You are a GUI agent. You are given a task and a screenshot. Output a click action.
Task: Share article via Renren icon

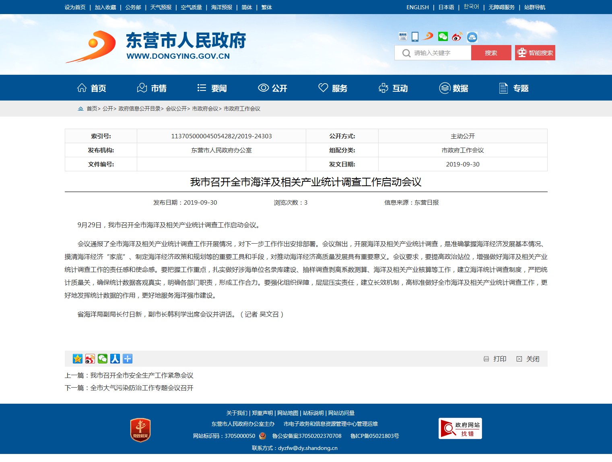tap(115, 359)
